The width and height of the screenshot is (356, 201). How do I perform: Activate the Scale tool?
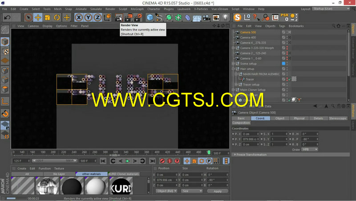point(48,17)
